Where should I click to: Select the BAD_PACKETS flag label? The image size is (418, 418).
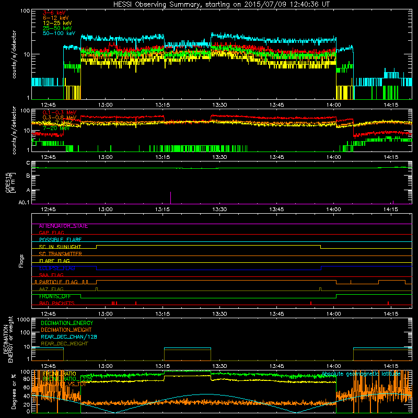(57, 303)
